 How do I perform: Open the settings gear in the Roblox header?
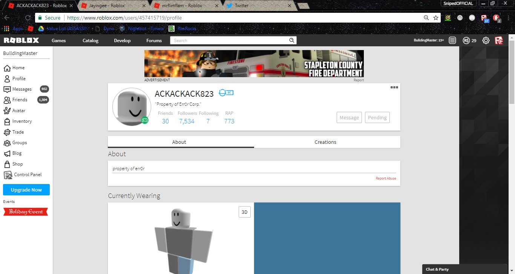click(x=486, y=40)
